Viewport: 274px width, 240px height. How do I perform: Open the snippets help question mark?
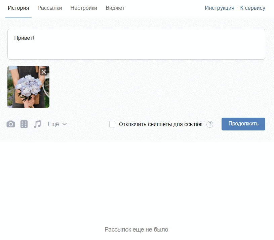click(x=210, y=124)
